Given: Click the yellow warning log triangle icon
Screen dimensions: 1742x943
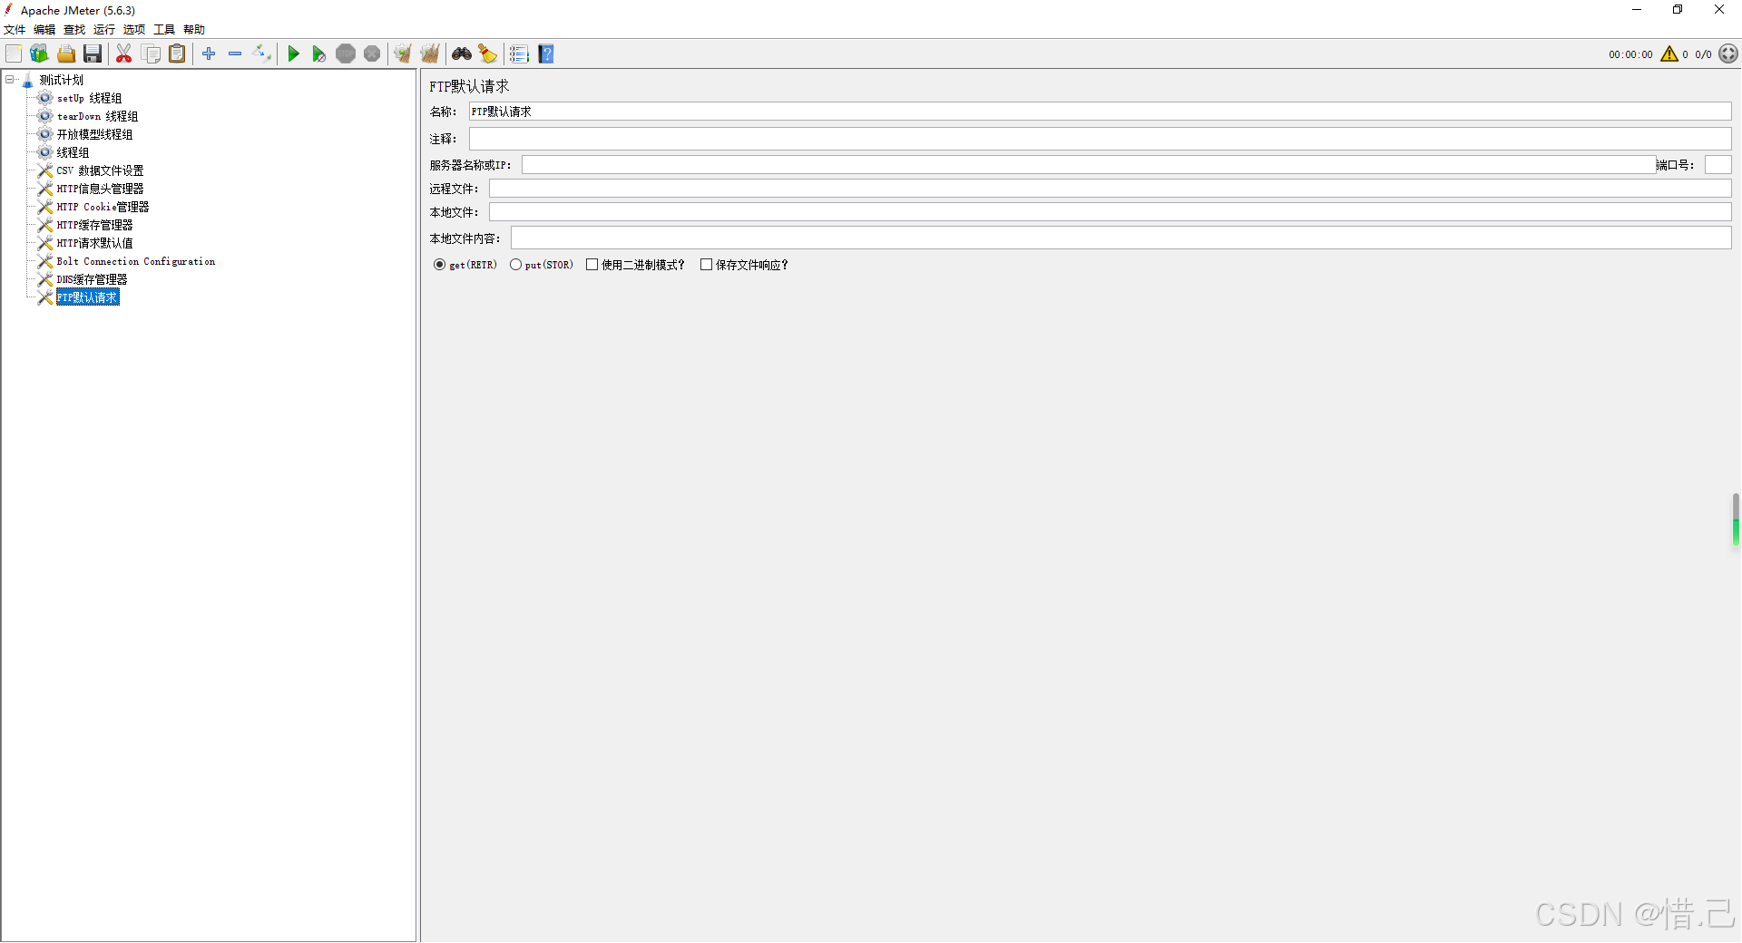Looking at the screenshot, I should 1669,54.
